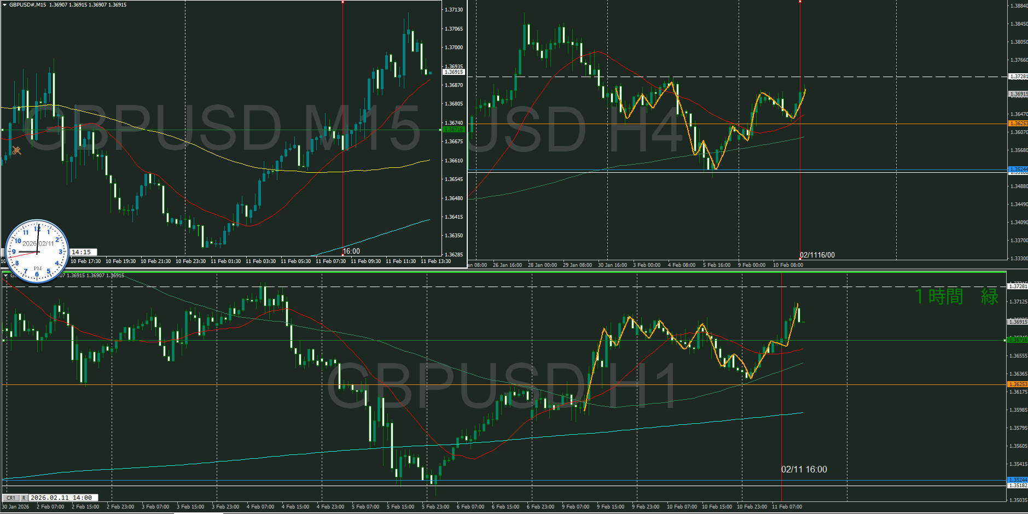Image resolution: width=1028 pixels, height=514 pixels.
Task: Click the CR1 button in bottom chart
Action: click(x=11, y=498)
